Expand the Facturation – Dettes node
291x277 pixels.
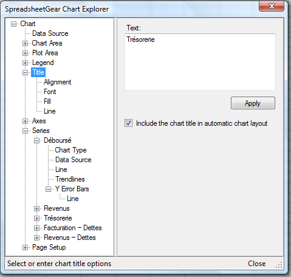(x=36, y=228)
